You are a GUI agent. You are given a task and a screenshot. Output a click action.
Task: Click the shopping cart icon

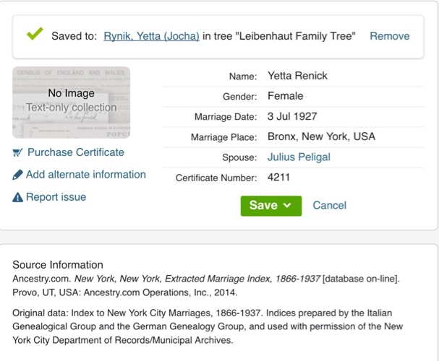pos(17,152)
